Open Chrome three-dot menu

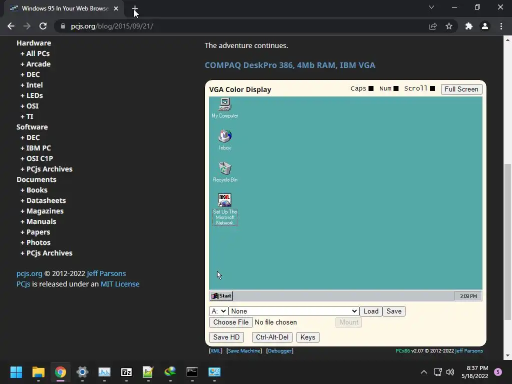pyautogui.click(x=501, y=26)
